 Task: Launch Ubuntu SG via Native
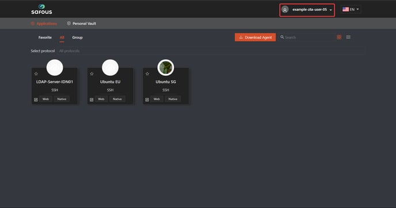click(173, 99)
